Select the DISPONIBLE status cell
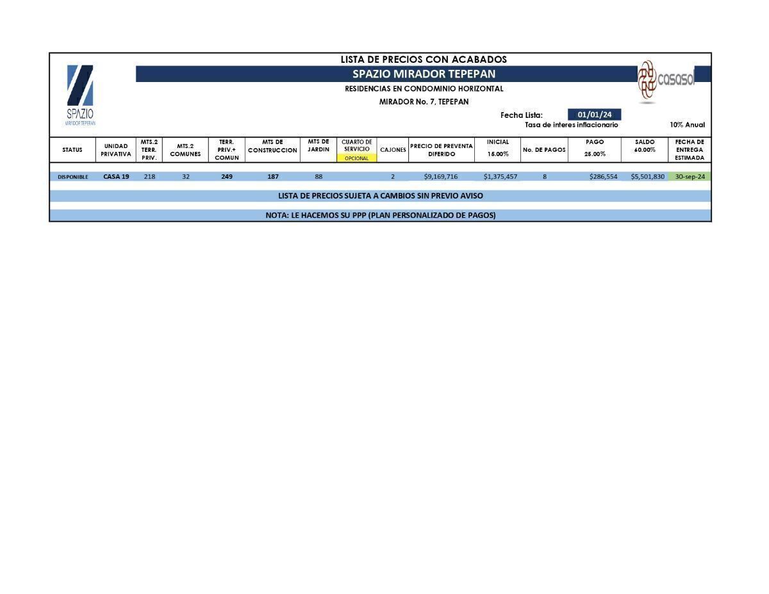 (x=73, y=177)
